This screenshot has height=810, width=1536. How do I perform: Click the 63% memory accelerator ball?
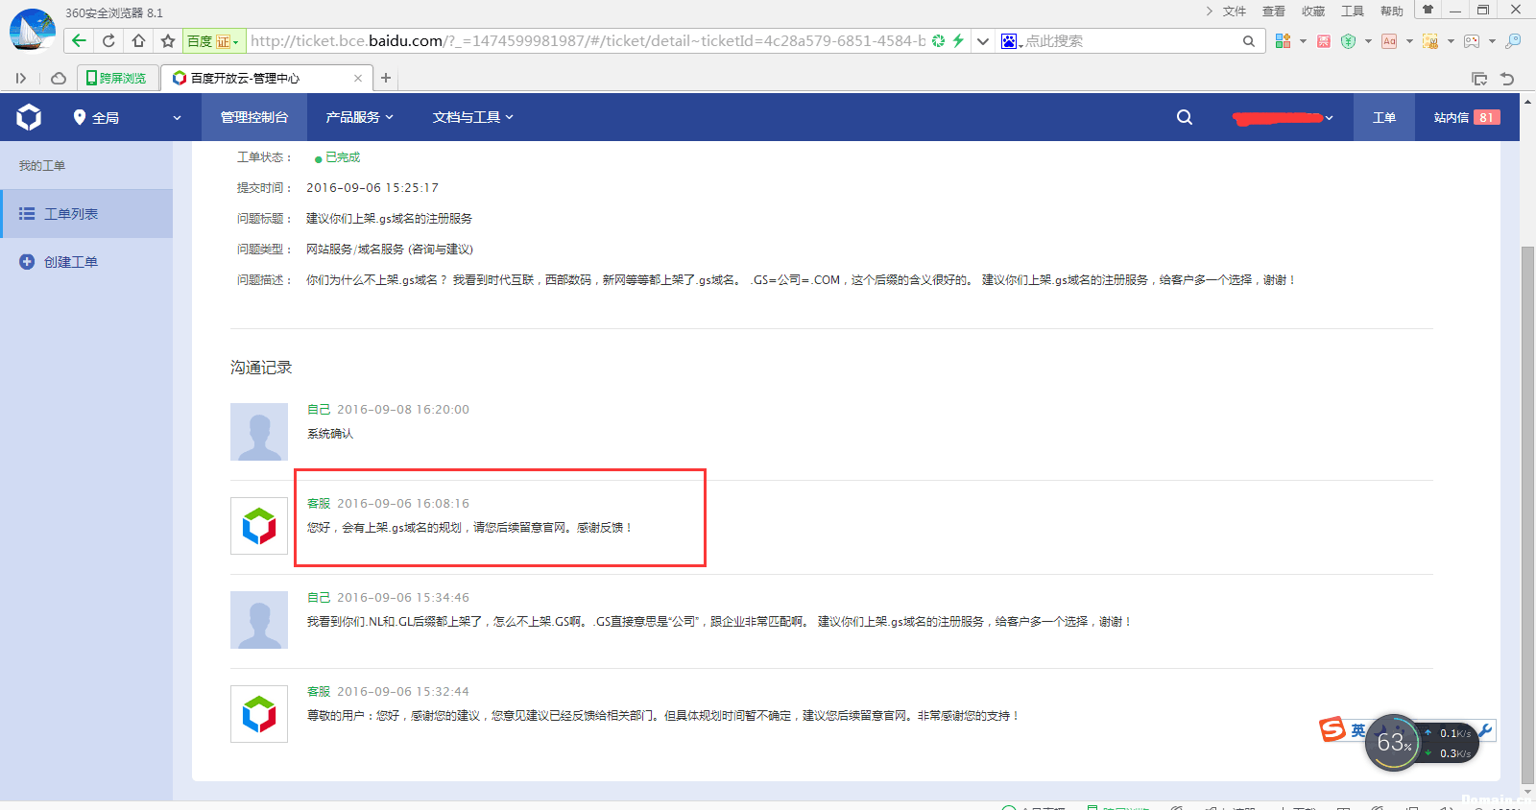coord(1393,742)
